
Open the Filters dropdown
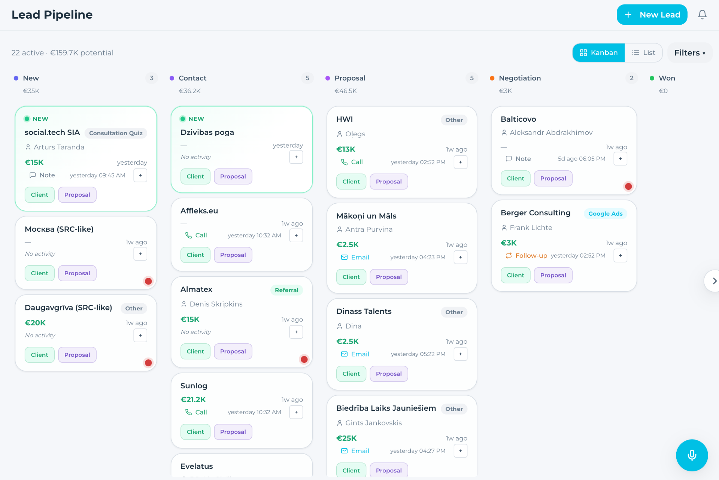coord(690,53)
